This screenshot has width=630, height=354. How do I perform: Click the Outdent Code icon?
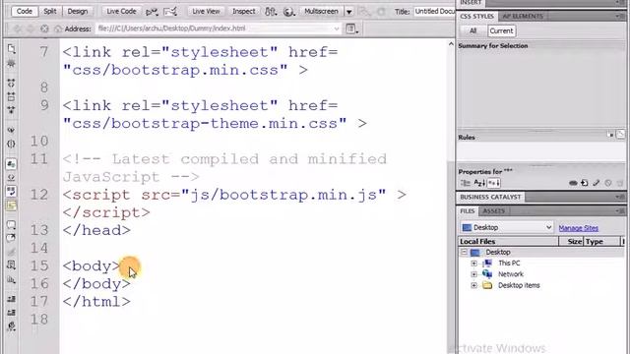pyautogui.click(x=11, y=313)
